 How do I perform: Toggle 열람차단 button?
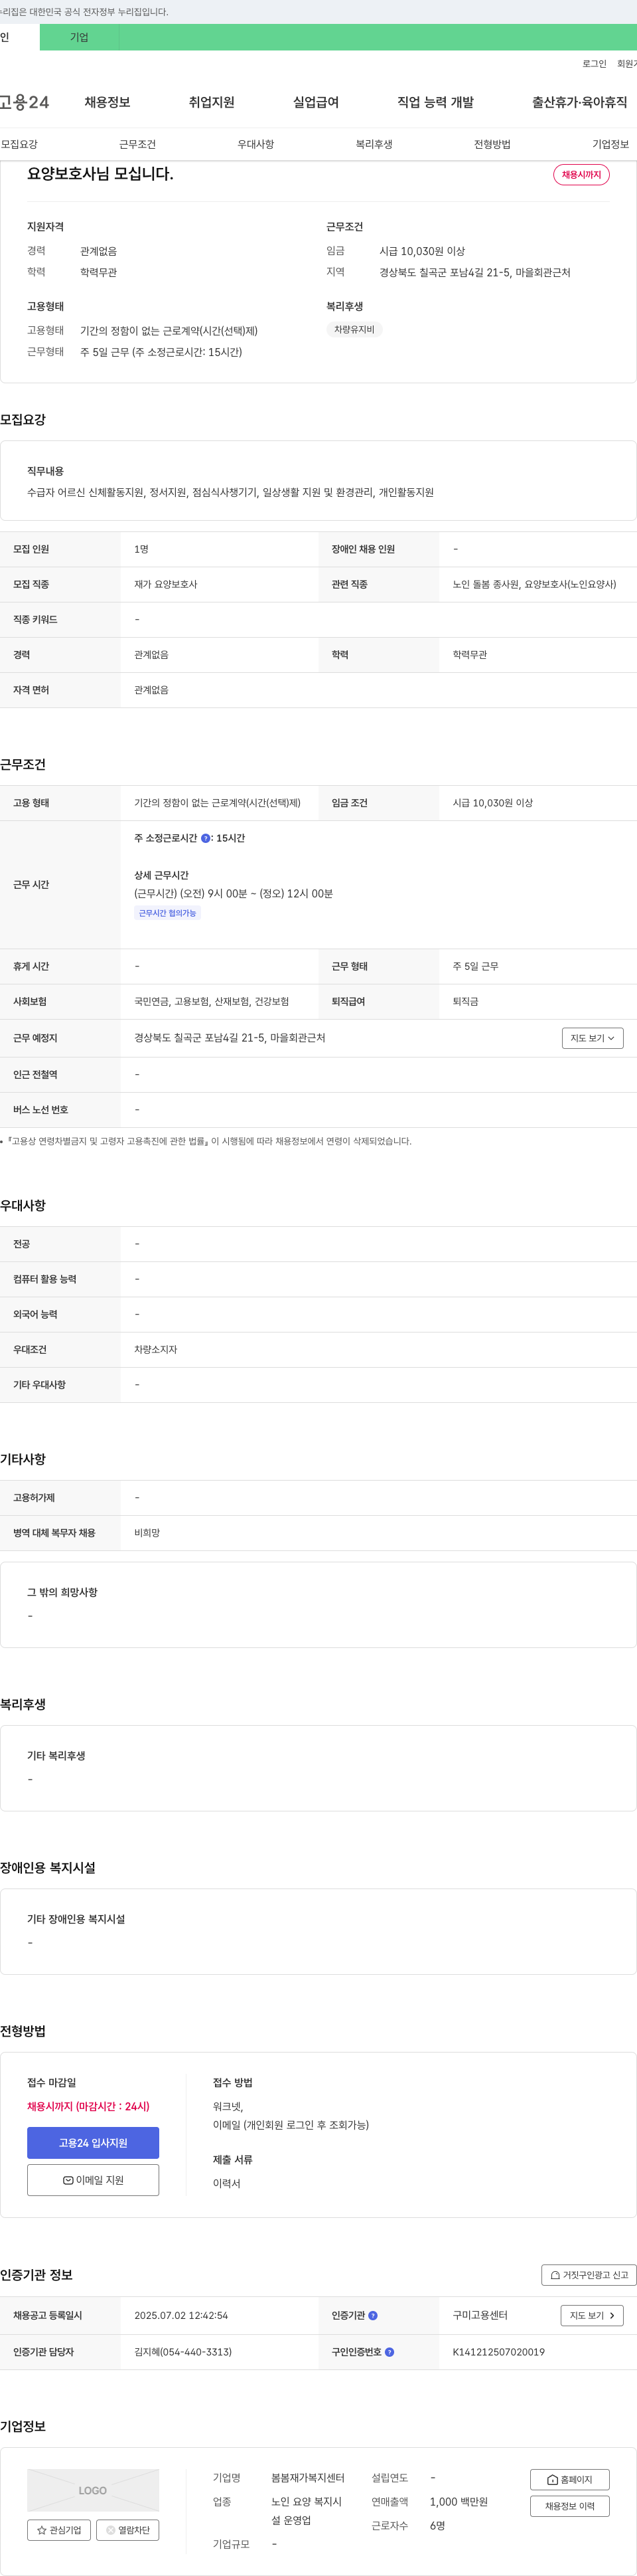128,2530
